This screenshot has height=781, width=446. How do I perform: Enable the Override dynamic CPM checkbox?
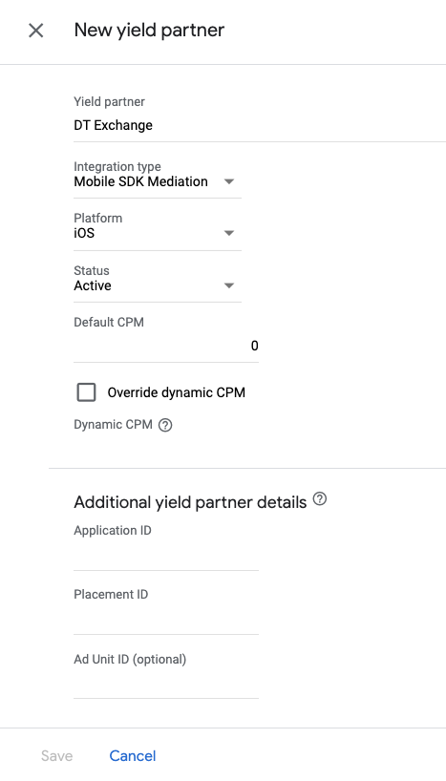86,392
